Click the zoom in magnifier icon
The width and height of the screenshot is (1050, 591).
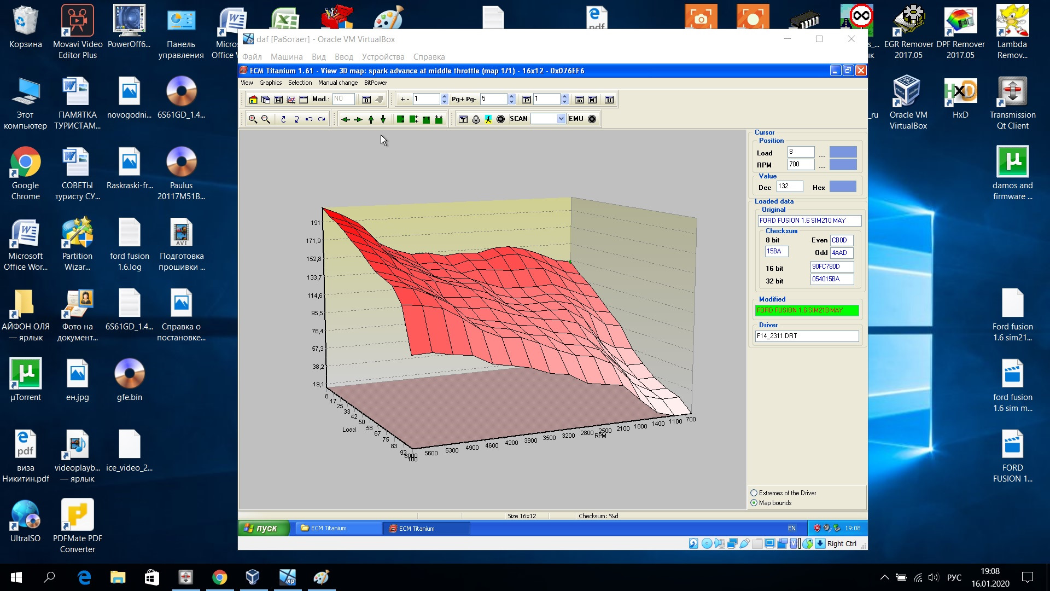[253, 119]
